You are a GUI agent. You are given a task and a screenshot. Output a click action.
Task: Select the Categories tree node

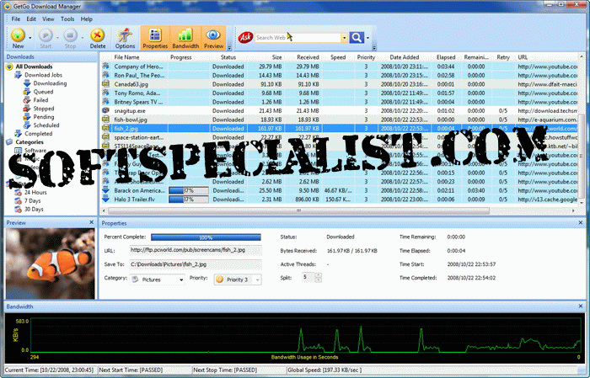(29, 142)
